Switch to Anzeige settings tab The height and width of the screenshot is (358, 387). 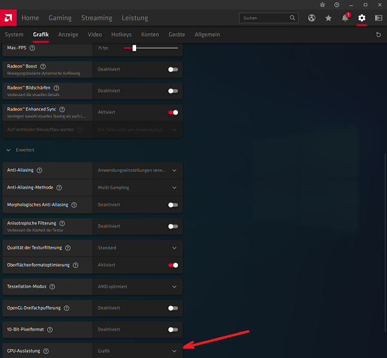point(68,35)
